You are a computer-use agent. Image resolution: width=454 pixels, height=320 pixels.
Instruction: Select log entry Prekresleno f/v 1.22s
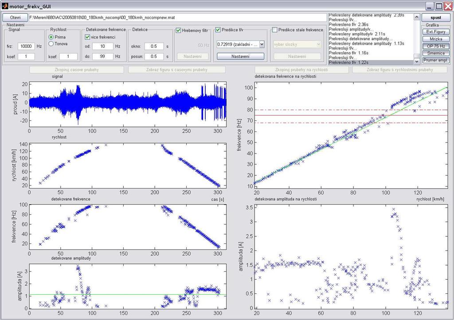pyautogui.click(x=371, y=62)
